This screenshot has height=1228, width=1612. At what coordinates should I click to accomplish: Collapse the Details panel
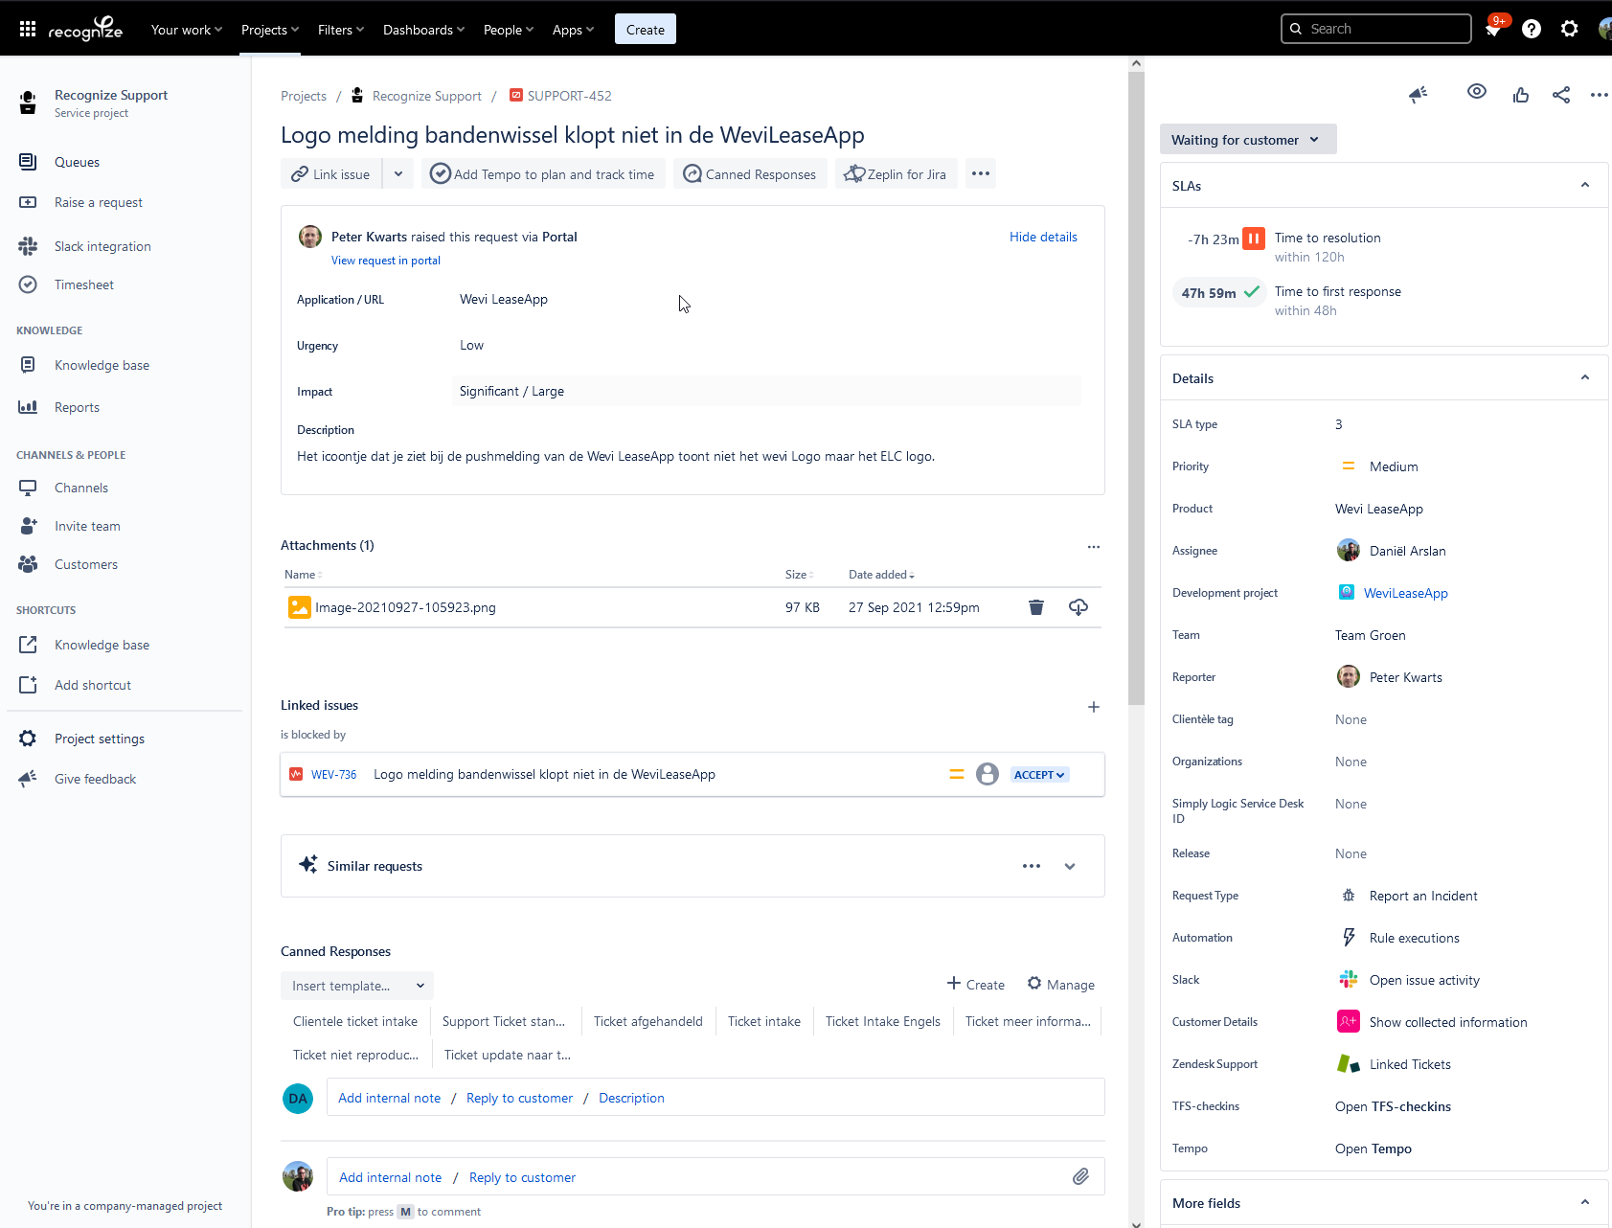tap(1585, 377)
